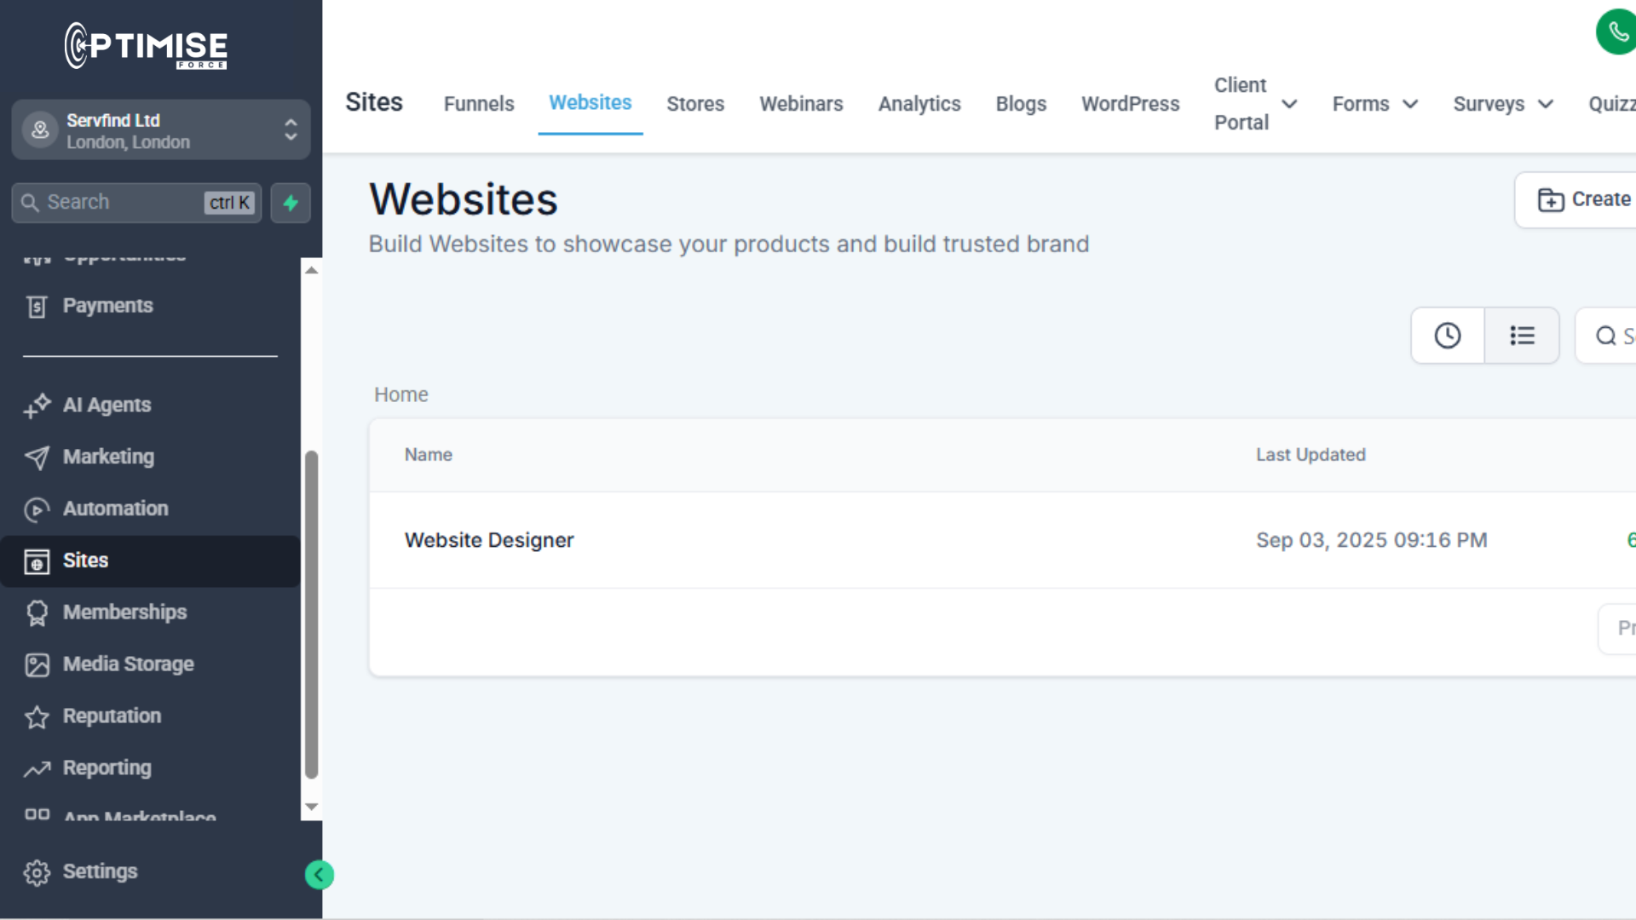Open Memberships badge item
Screen dimensions: 1636x920
pos(124,612)
